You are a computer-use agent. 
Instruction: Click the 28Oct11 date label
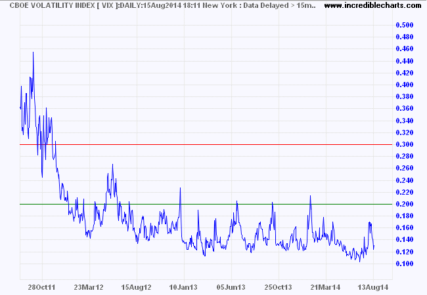(41, 287)
